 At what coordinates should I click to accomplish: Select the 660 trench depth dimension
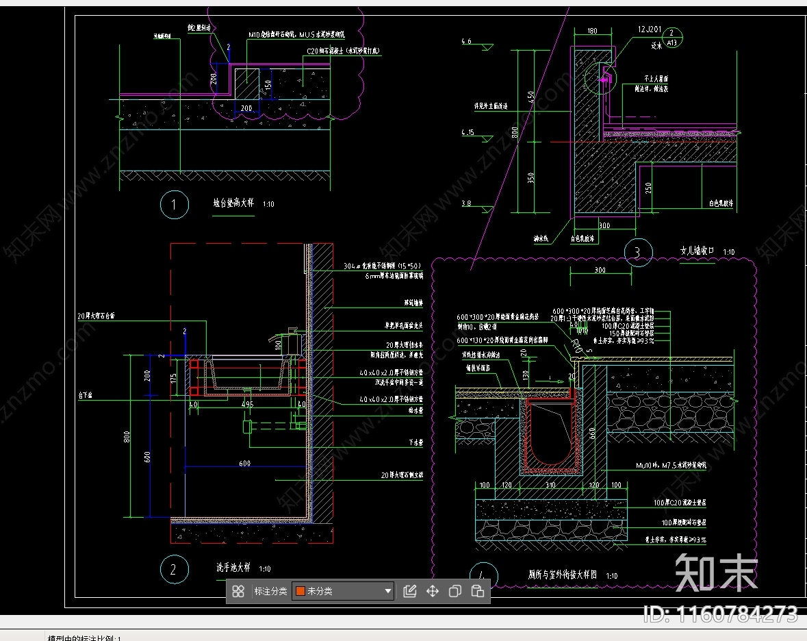[x=592, y=433]
